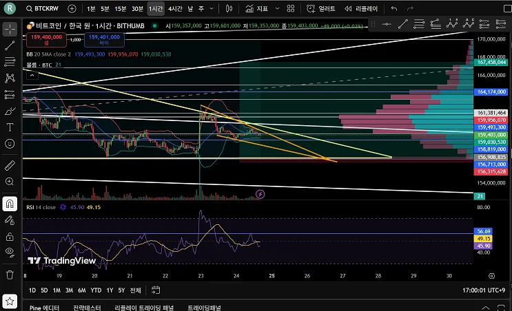Toggle hide all drawings eye icon

(10, 253)
